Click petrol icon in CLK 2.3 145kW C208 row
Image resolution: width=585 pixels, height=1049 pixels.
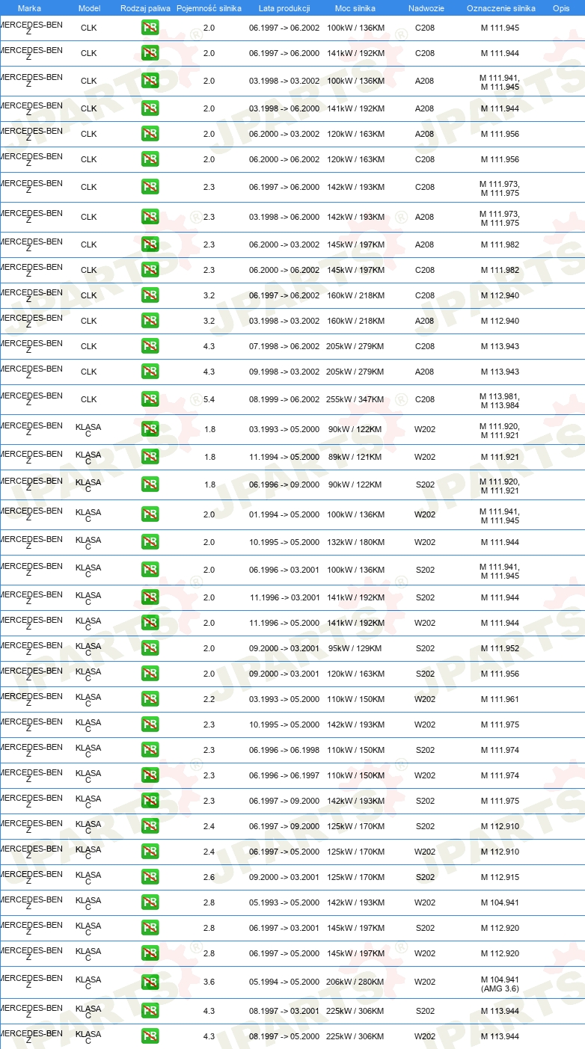click(150, 270)
